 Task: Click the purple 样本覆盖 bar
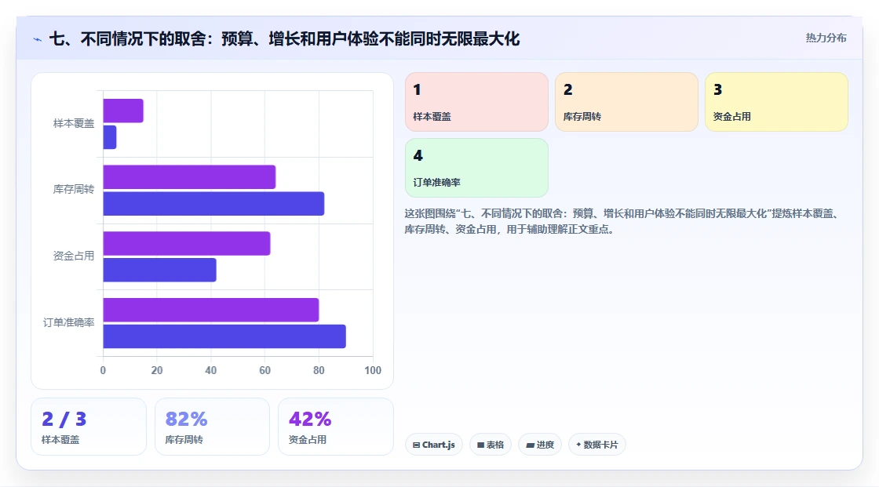click(x=123, y=111)
